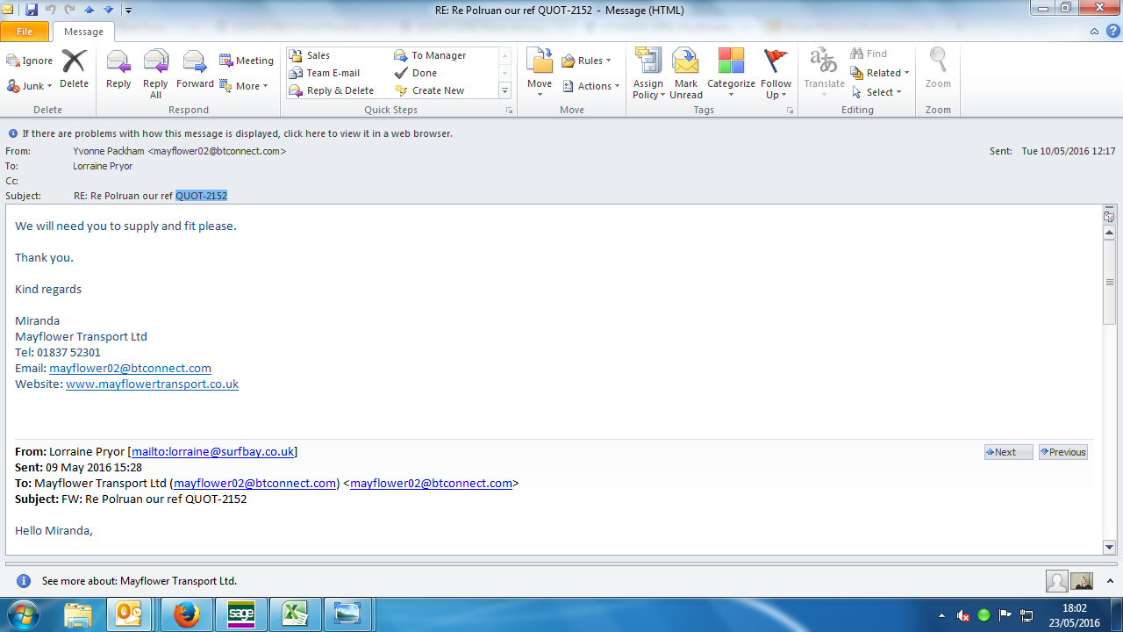
Task: Switch to Excel on the taskbar
Action: pos(295,614)
